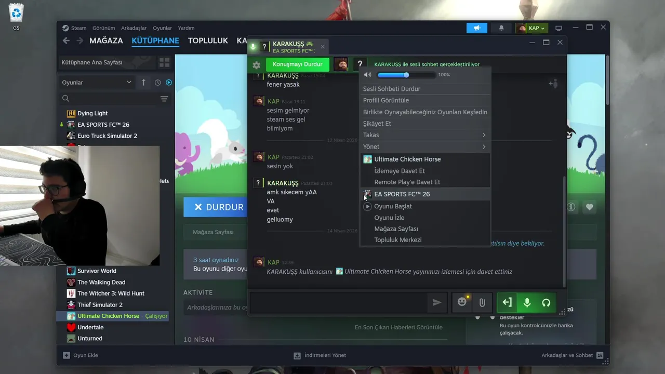Click the KAP avatar in voice bar

pyautogui.click(x=341, y=64)
